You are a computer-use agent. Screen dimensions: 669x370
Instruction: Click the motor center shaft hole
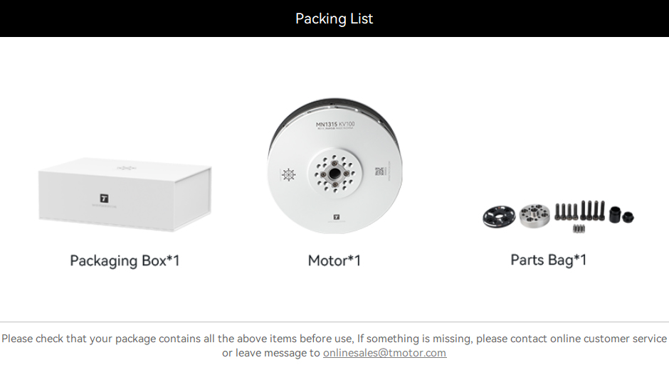click(x=334, y=174)
